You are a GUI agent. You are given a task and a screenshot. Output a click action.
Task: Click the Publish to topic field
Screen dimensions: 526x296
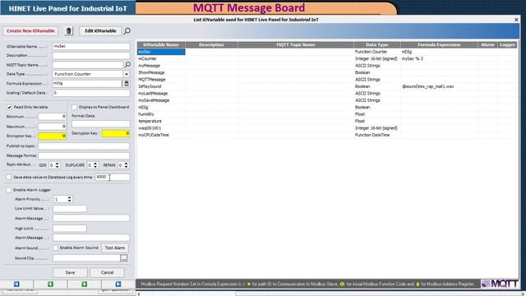pyautogui.click(x=84, y=146)
